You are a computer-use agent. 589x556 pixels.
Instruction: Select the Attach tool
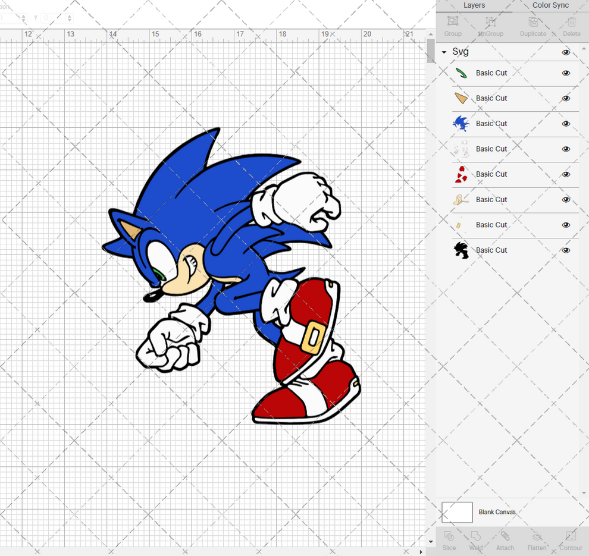[x=505, y=540]
